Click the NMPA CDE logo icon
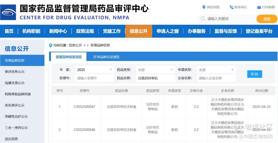278x143 pixels. pyautogui.click(x=8, y=12)
